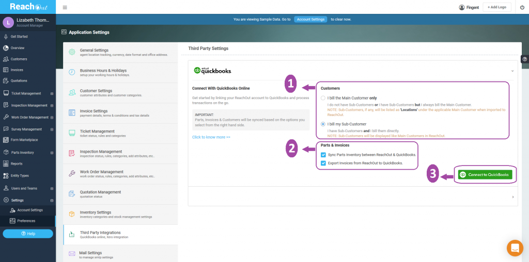Click the Customers sidebar icon
This screenshot has height=262, width=529.
pyautogui.click(x=6, y=59)
